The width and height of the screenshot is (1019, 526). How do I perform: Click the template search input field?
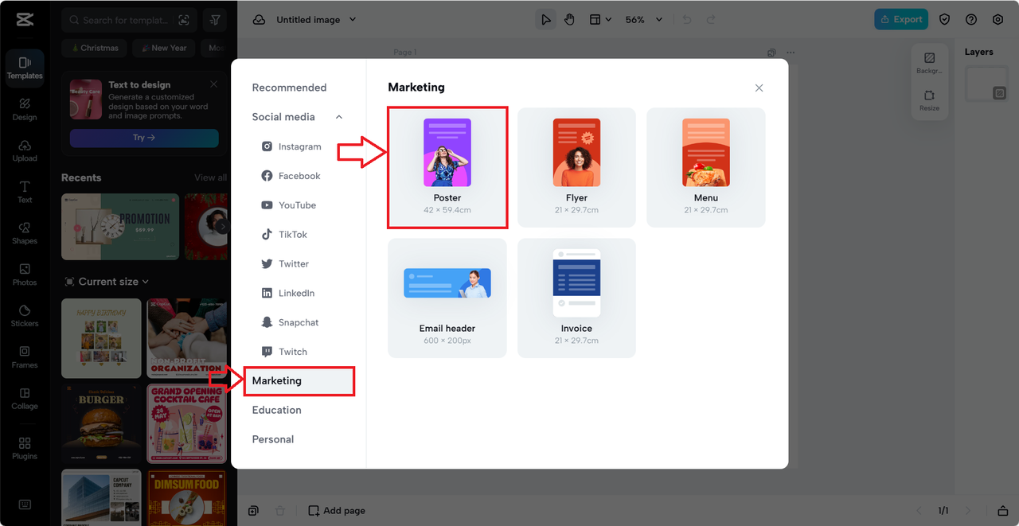121,20
